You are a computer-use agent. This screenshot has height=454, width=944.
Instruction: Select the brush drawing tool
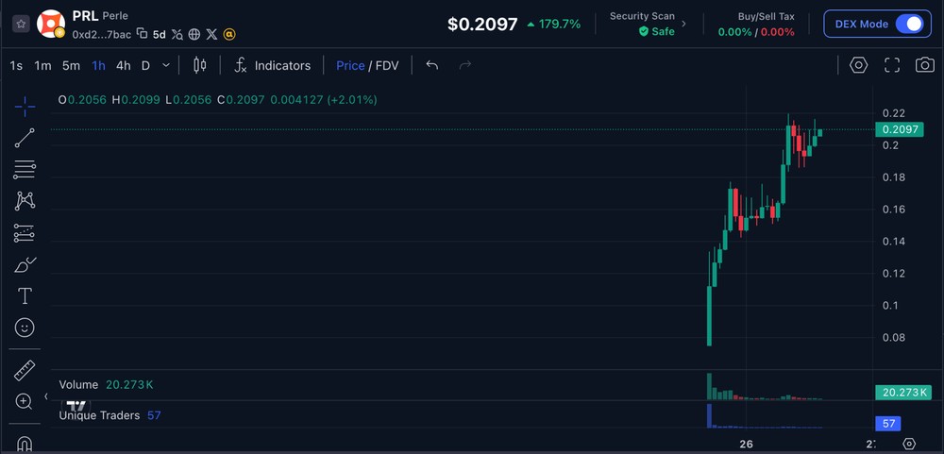25,265
